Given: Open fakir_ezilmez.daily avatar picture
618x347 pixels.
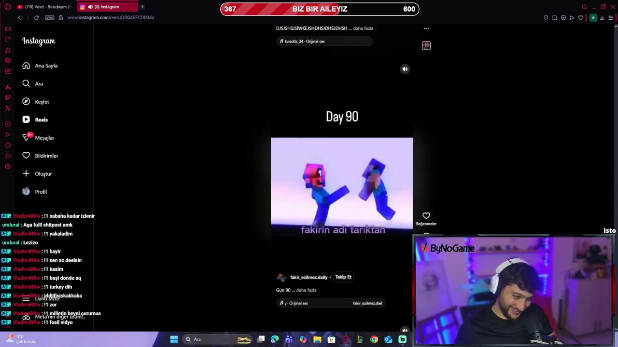Looking at the screenshot, I should 281,277.
